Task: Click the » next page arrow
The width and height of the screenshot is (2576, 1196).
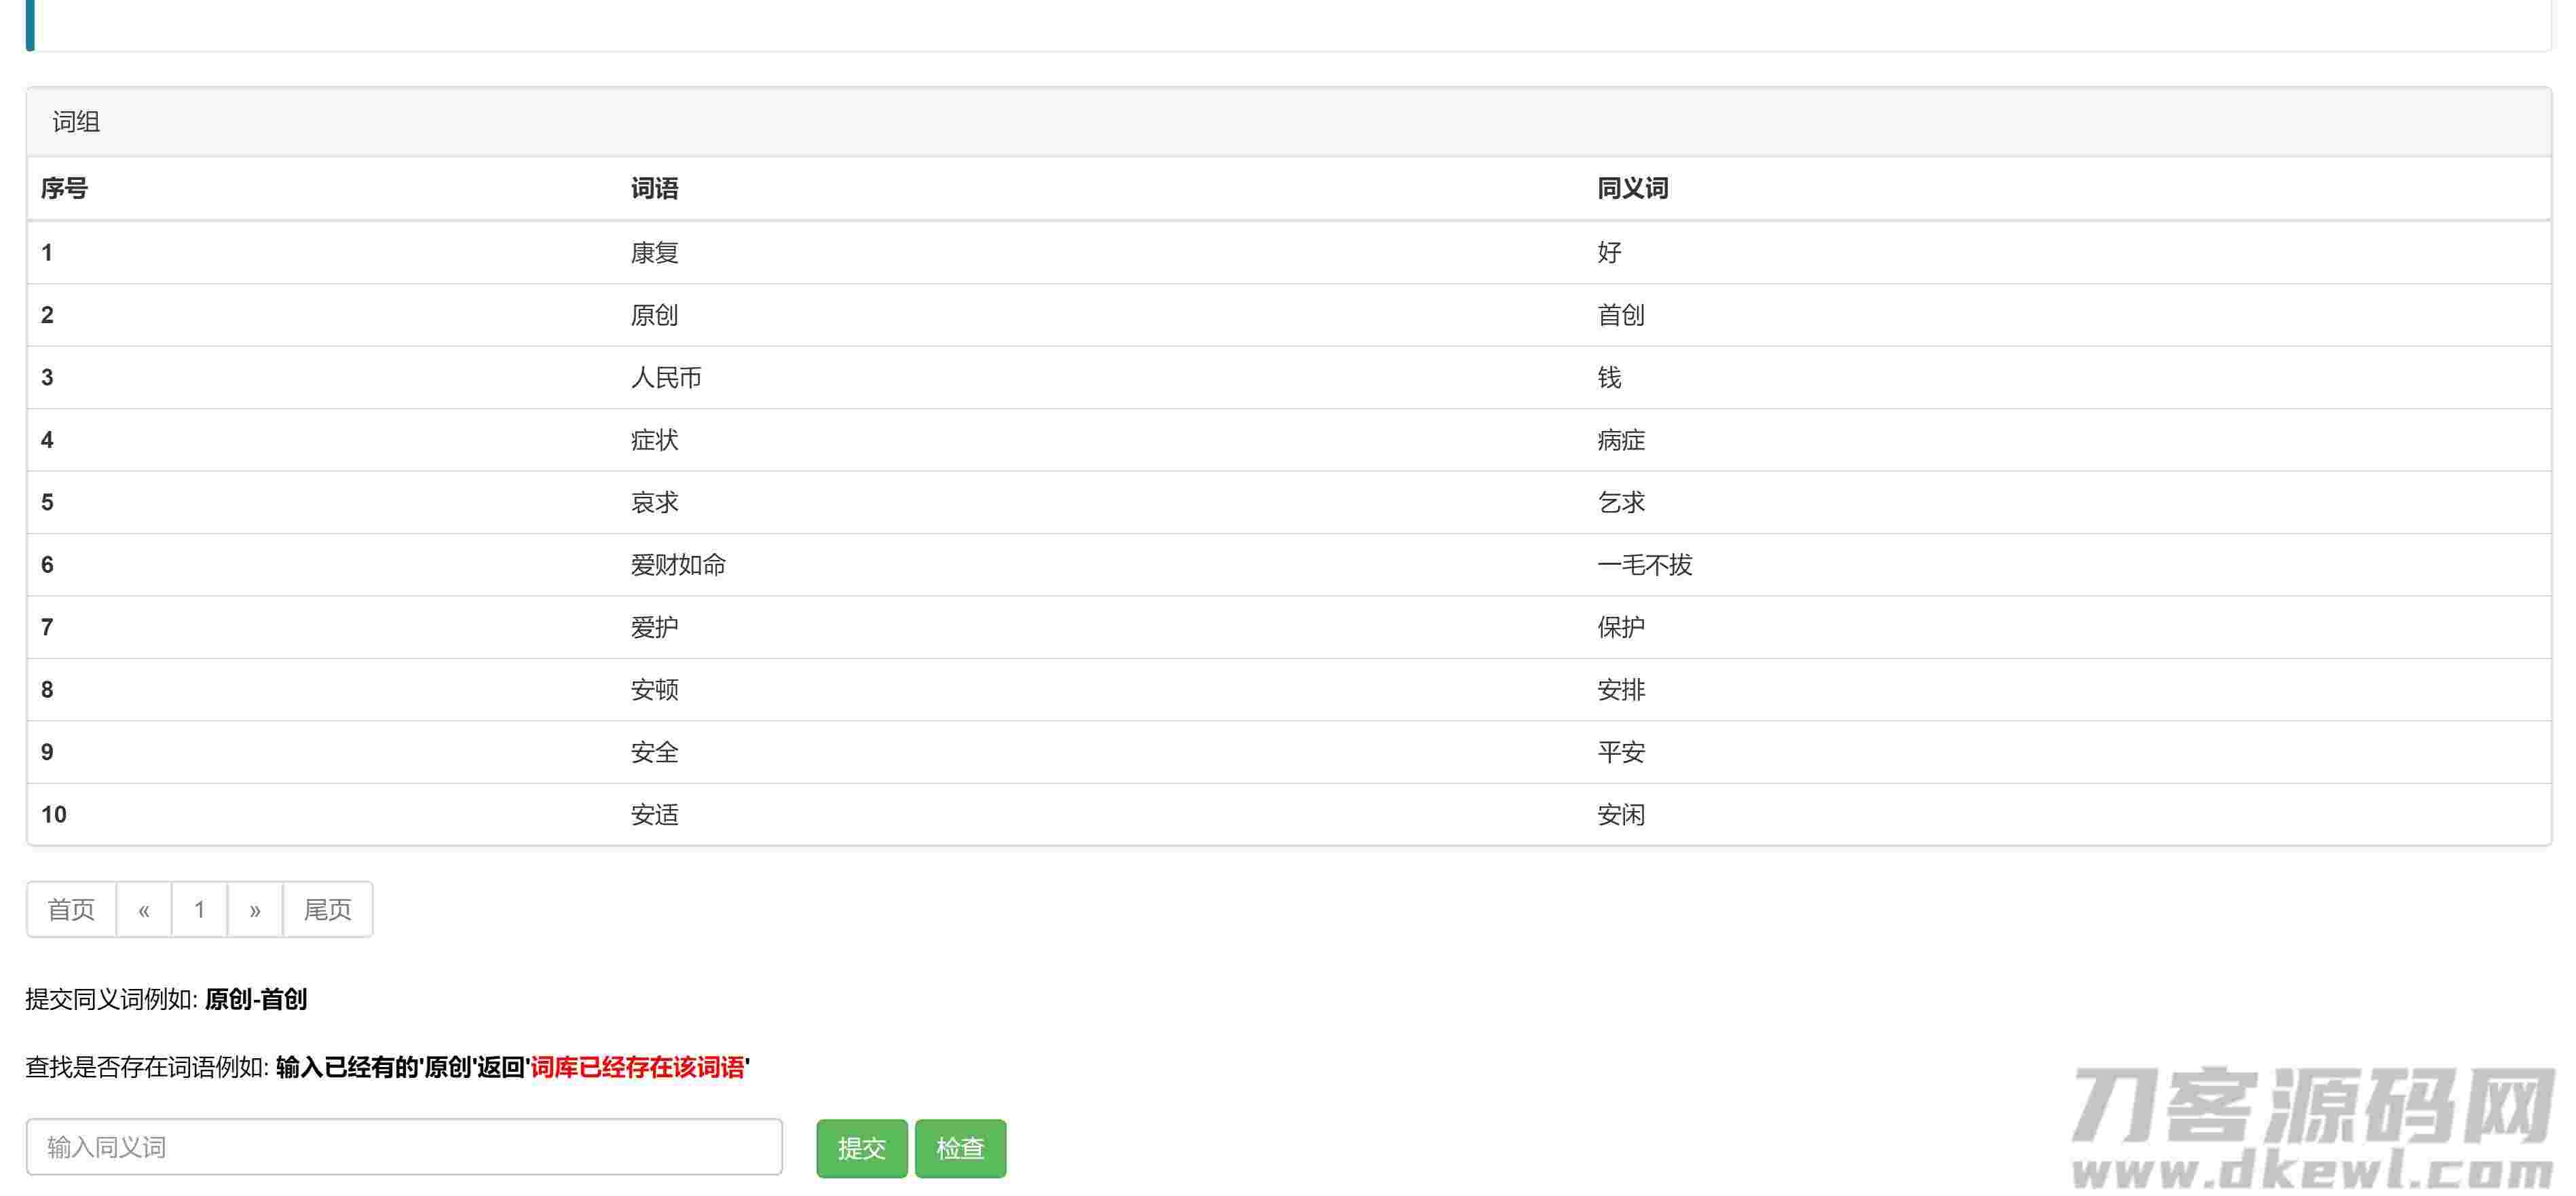Action: click(256, 909)
